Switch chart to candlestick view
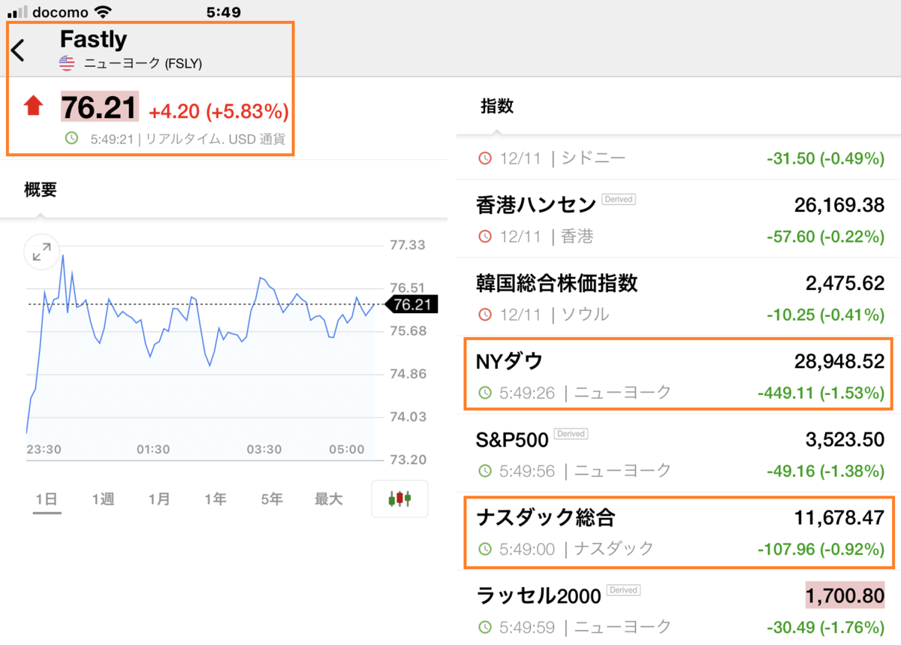Viewport: 901px width, 645px height. 399,499
